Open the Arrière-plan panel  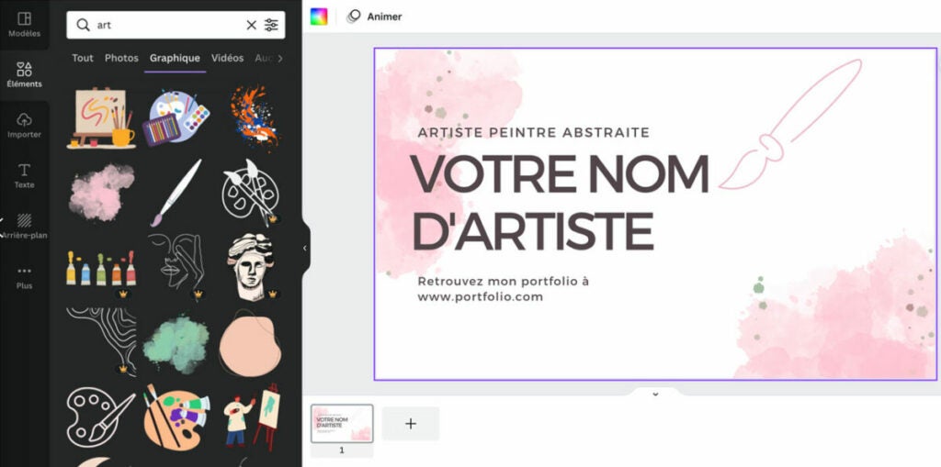(24, 226)
